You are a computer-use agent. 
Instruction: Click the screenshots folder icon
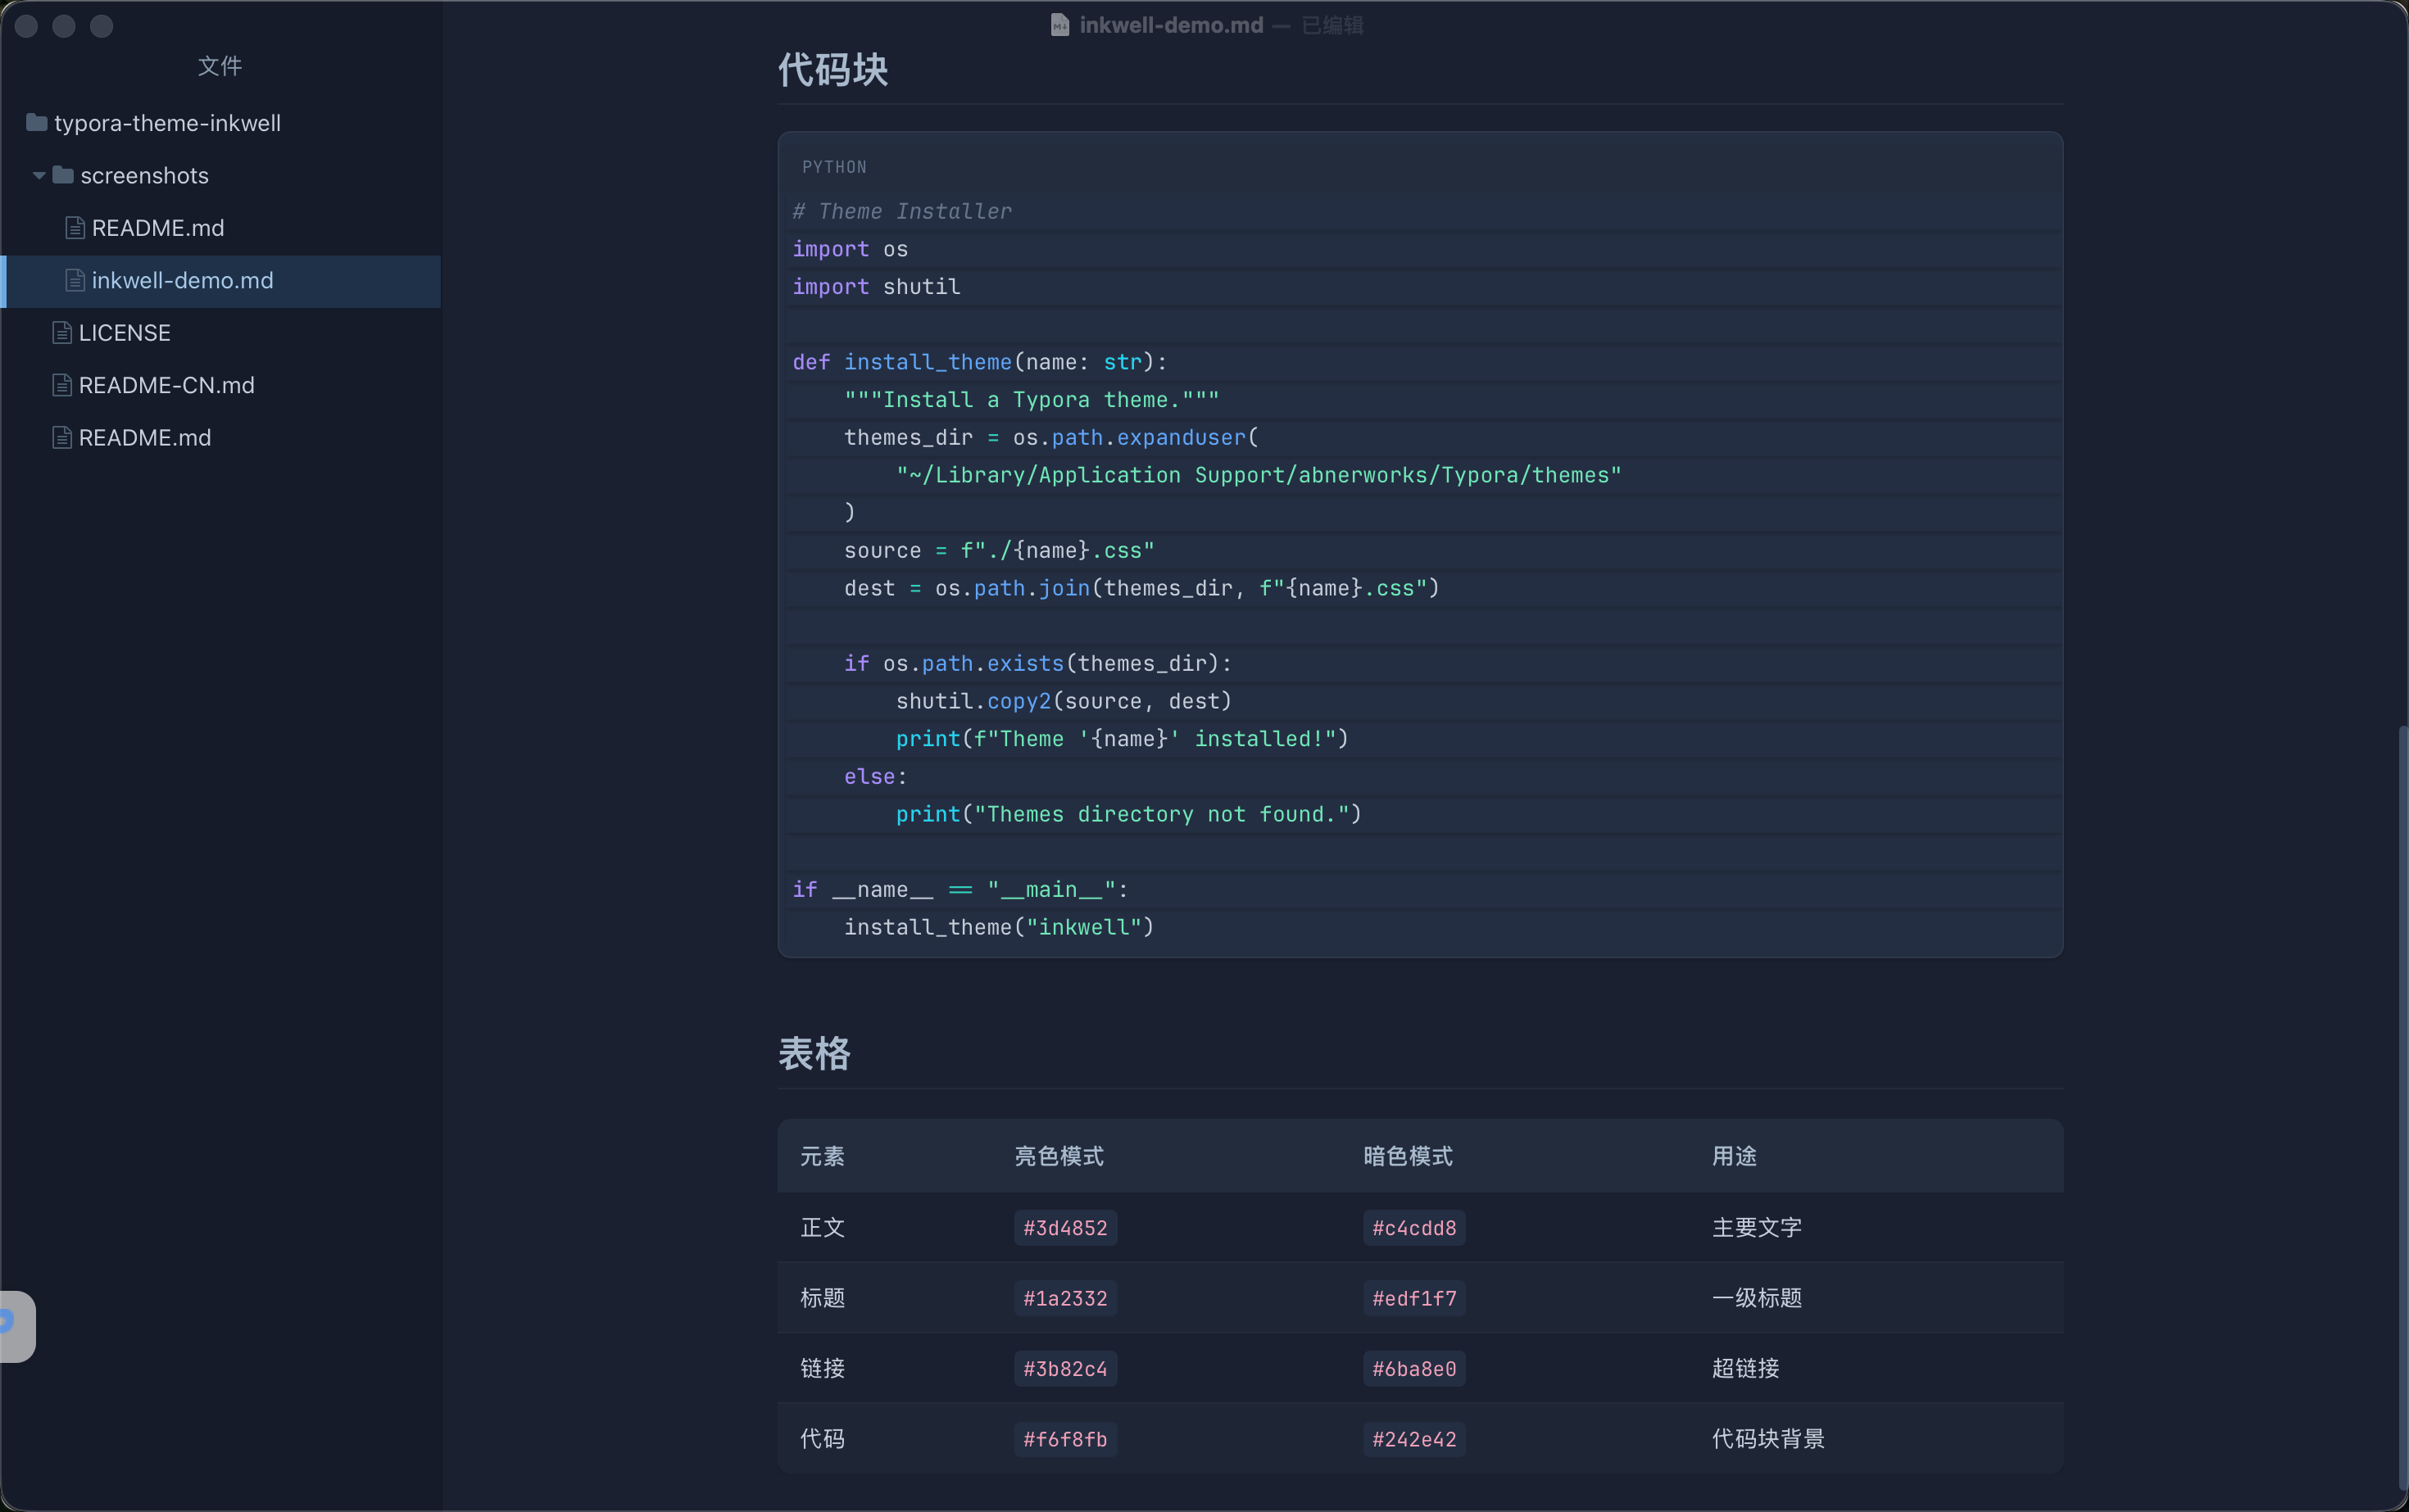pos(63,175)
